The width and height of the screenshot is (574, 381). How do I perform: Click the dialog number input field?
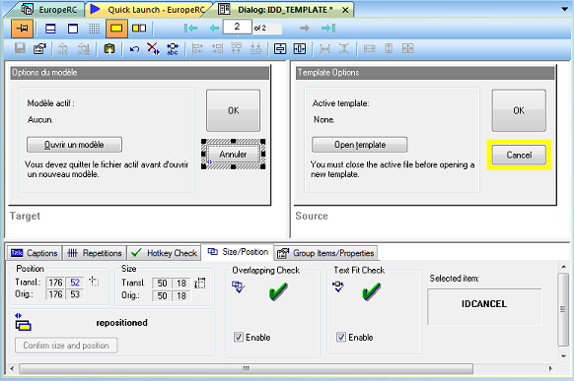click(238, 27)
